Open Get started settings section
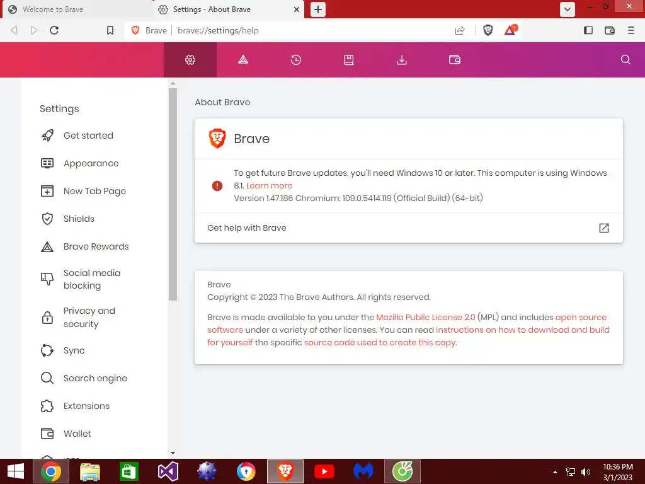645x484 pixels. 88,135
